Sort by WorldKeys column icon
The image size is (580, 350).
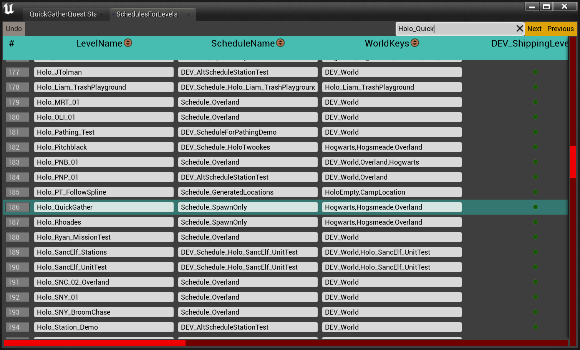415,43
